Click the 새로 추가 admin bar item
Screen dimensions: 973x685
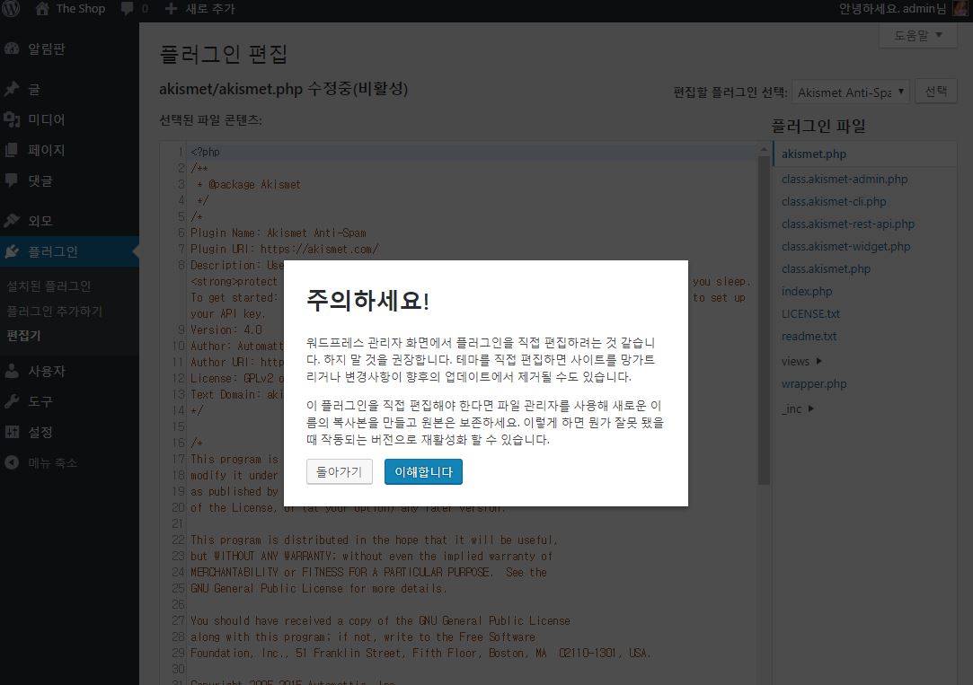pos(199,9)
